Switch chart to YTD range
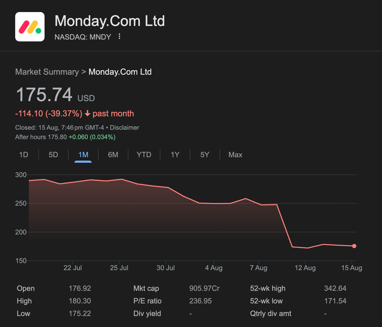This screenshot has height=327, width=382. point(144,155)
